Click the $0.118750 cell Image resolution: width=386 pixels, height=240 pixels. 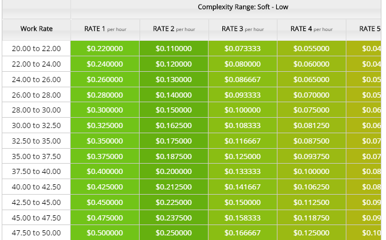click(x=312, y=218)
